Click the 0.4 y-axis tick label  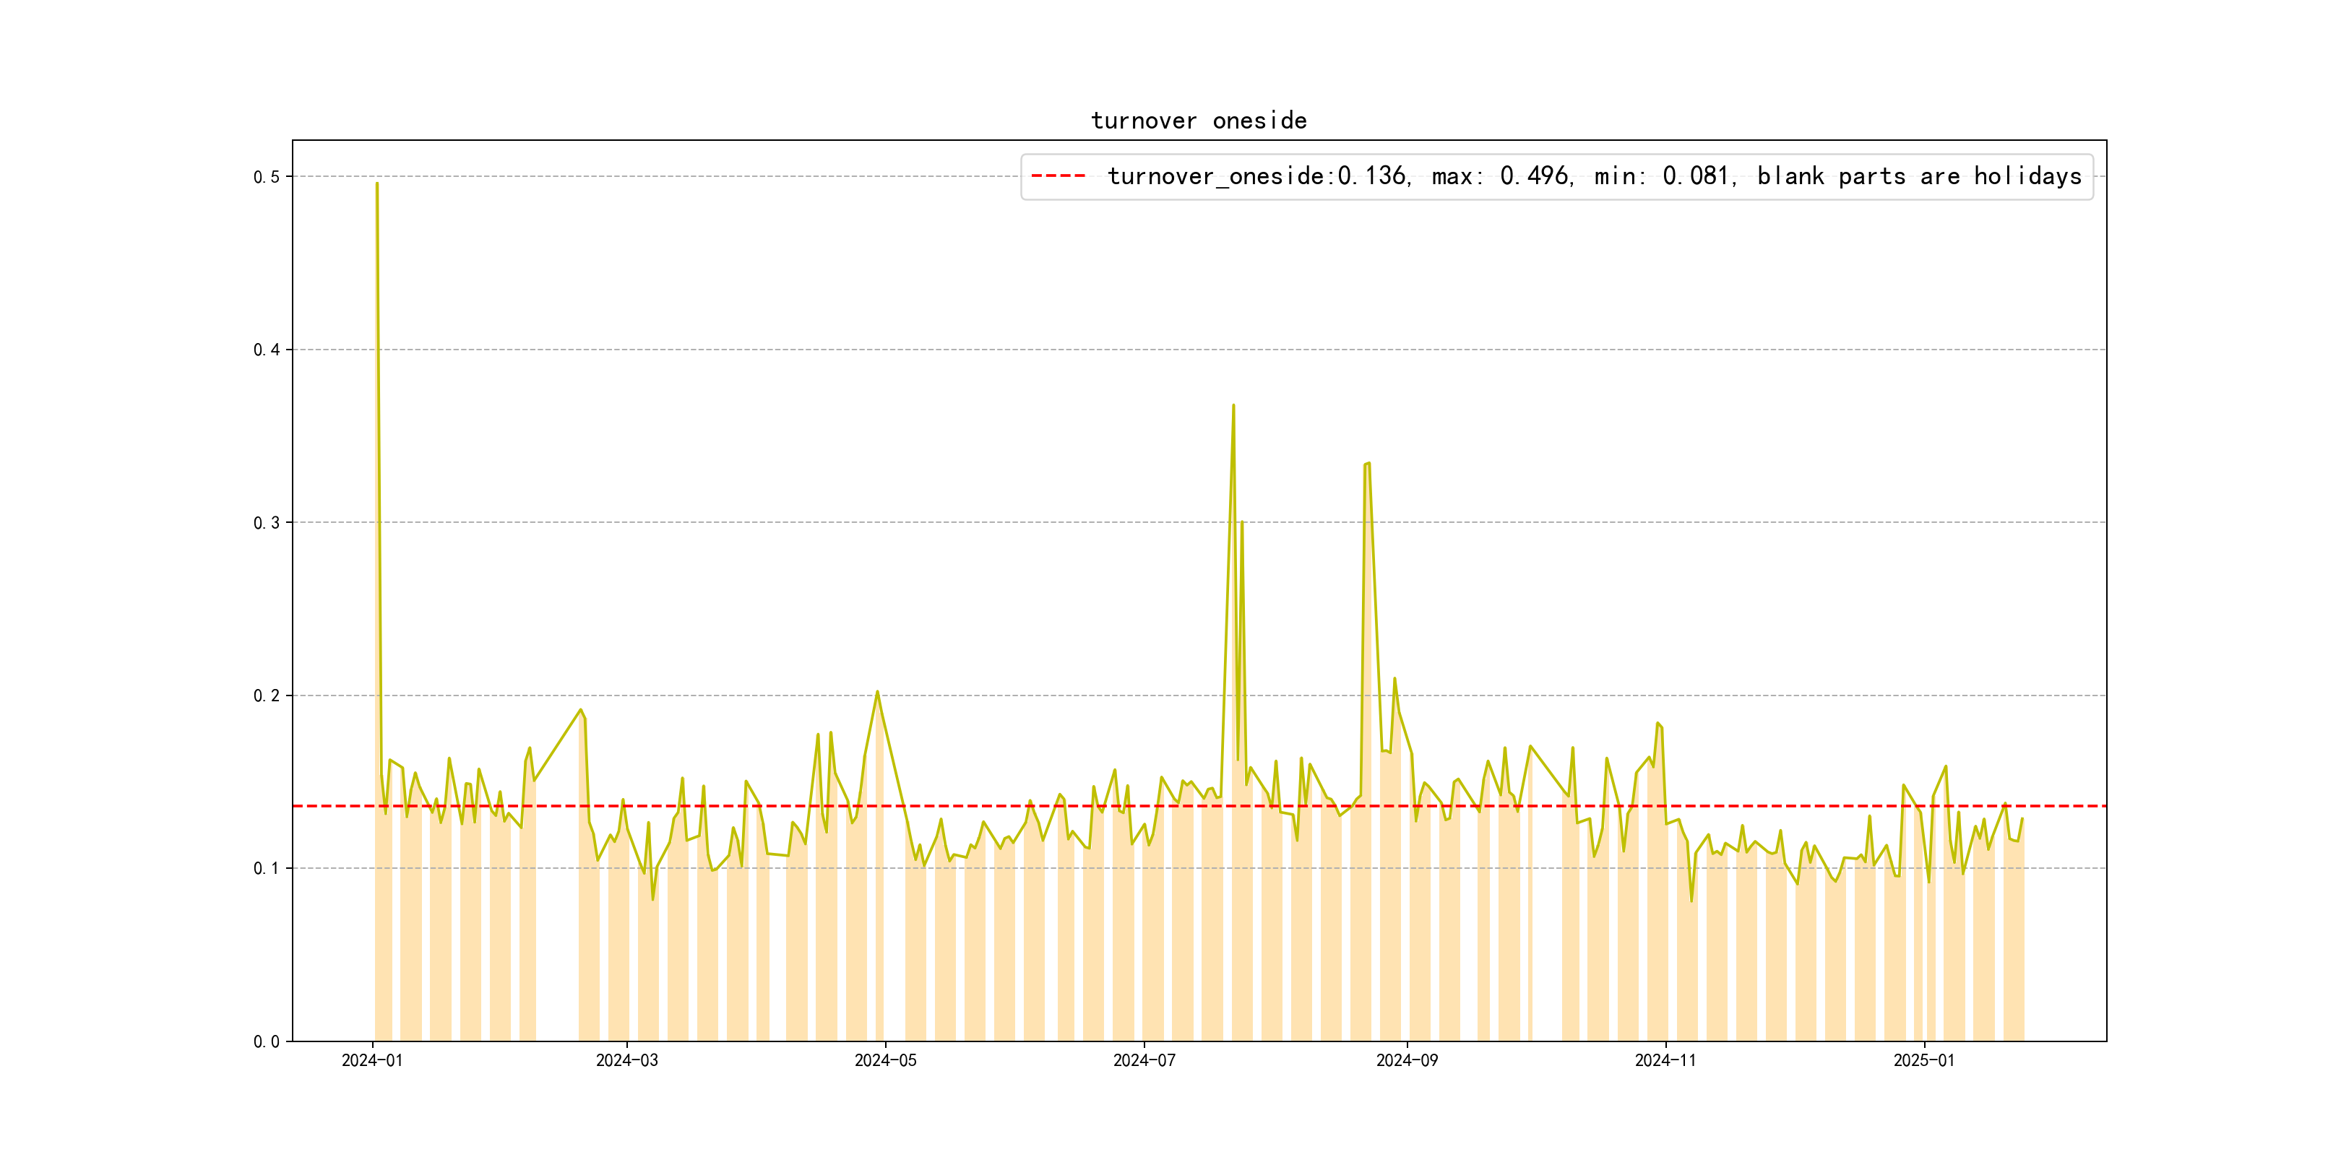pyautogui.click(x=267, y=350)
